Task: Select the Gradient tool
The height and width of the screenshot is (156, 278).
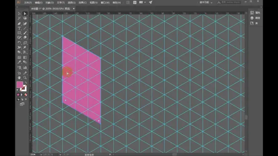Action: coord(25,57)
